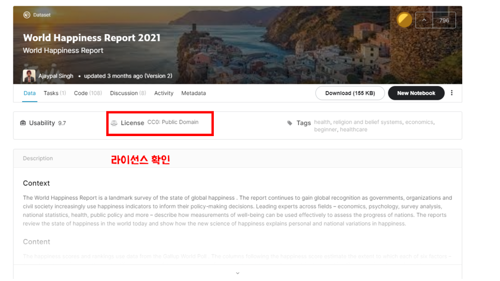The height and width of the screenshot is (281, 500).
Task: Click the Usability 9.7 score
Action: [62, 123]
